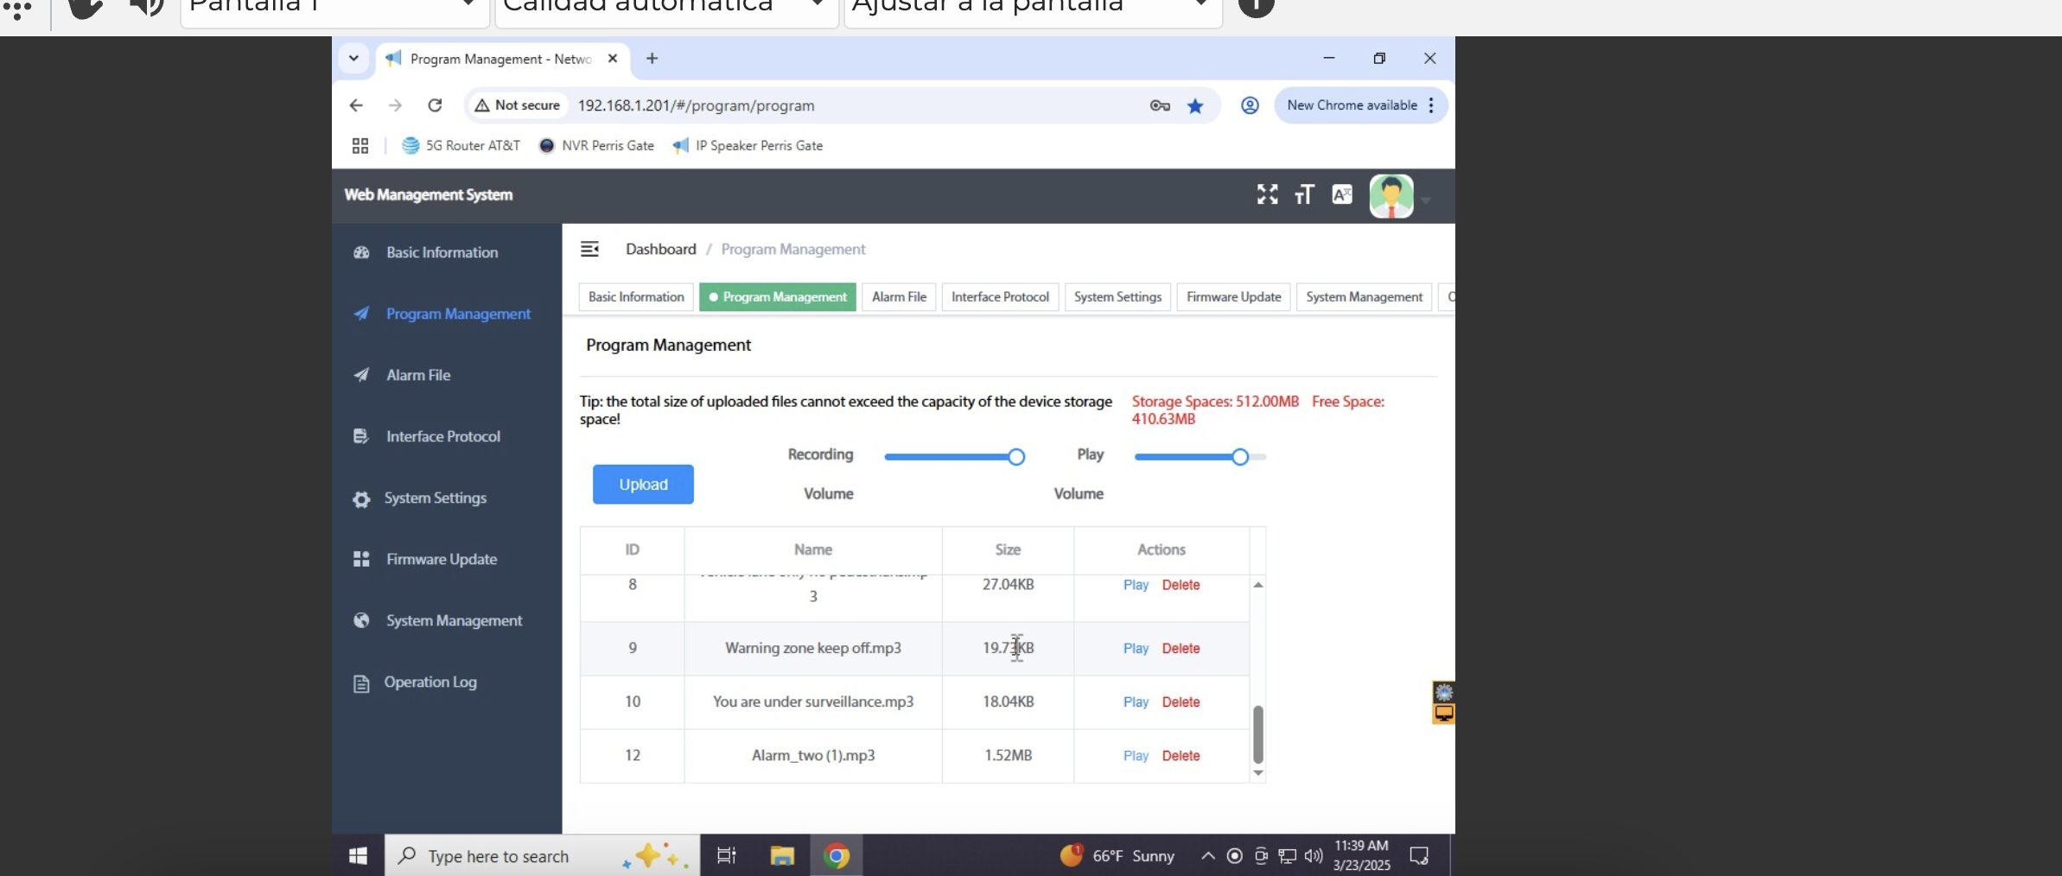The image size is (2062, 876).
Task: Open Chrome three-dot menu
Action: 1431,105
